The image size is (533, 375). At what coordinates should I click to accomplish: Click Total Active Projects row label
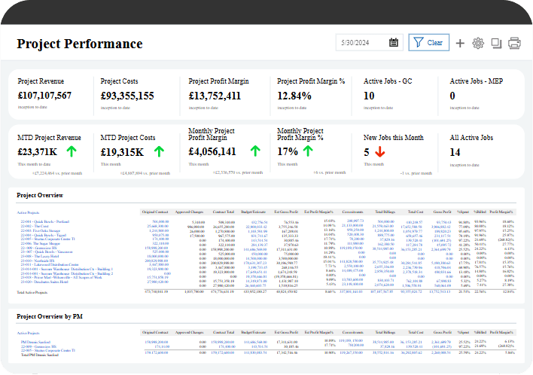coord(32,292)
